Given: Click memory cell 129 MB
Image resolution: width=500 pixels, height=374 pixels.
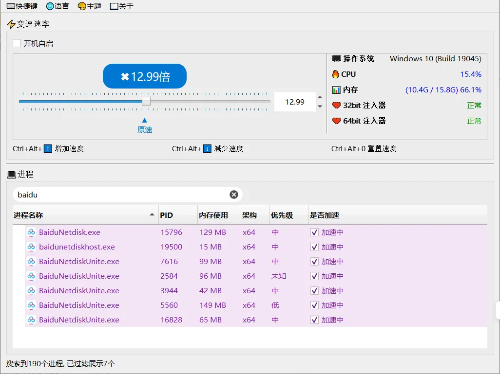Looking at the screenshot, I should pyautogui.click(x=212, y=232).
